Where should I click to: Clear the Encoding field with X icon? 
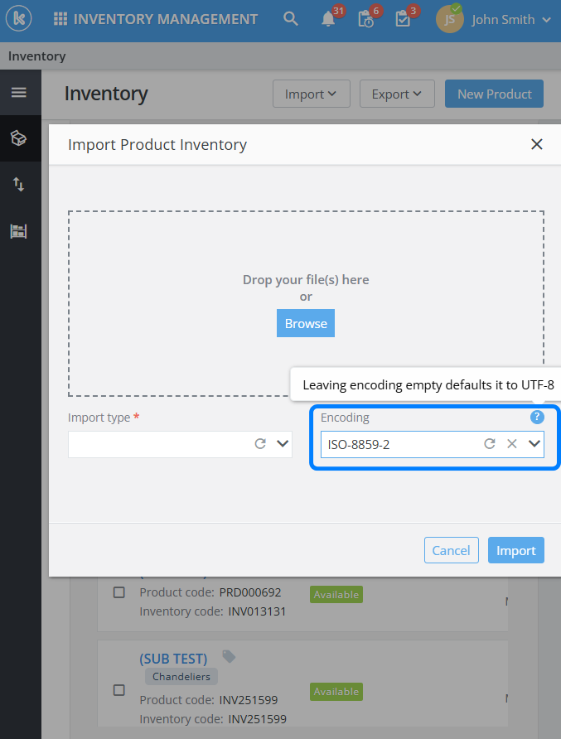click(512, 444)
